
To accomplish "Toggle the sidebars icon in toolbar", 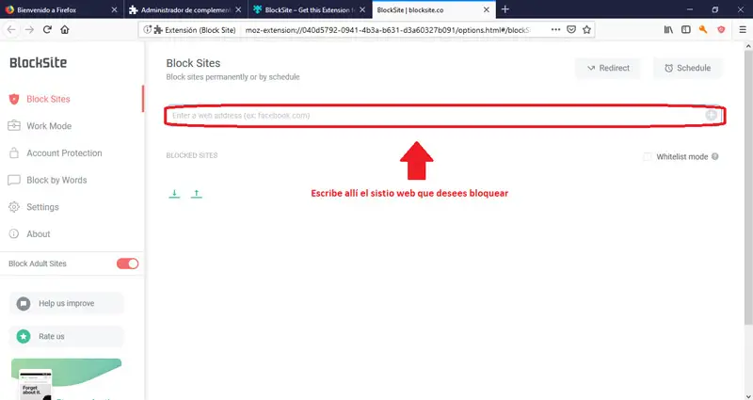I will coord(686,30).
